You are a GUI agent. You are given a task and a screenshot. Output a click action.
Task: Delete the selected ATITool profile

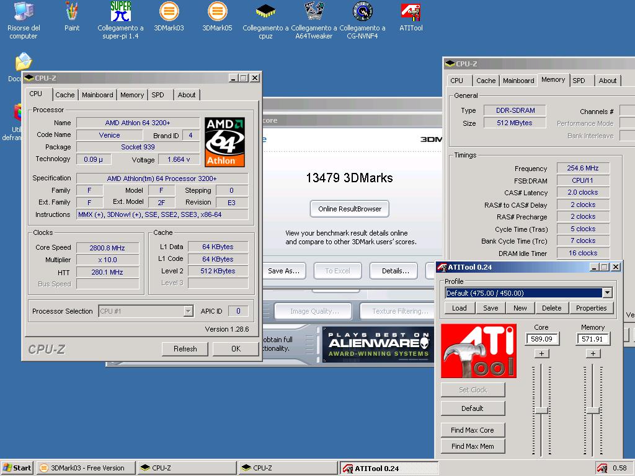pyautogui.click(x=551, y=308)
